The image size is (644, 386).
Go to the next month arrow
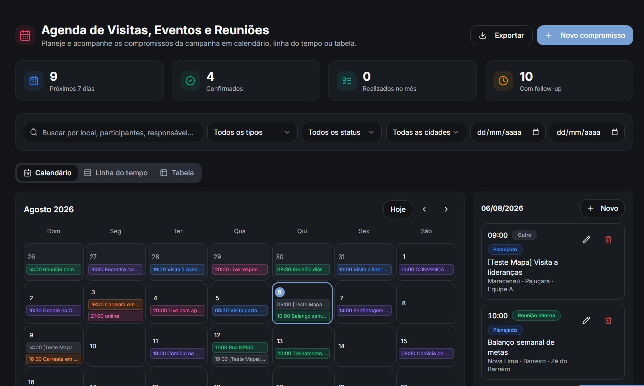tap(446, 209)
